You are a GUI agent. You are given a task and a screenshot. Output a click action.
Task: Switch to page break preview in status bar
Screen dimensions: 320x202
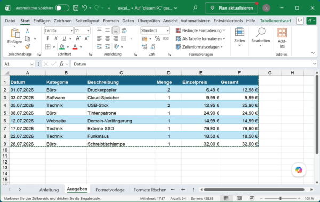pos(252,198)
